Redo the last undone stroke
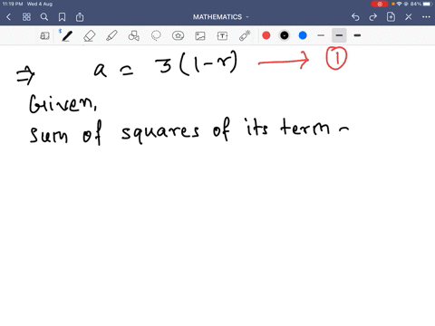Image resolution: width=435 pixels, height=326 pixels. (x=373, y=17)
